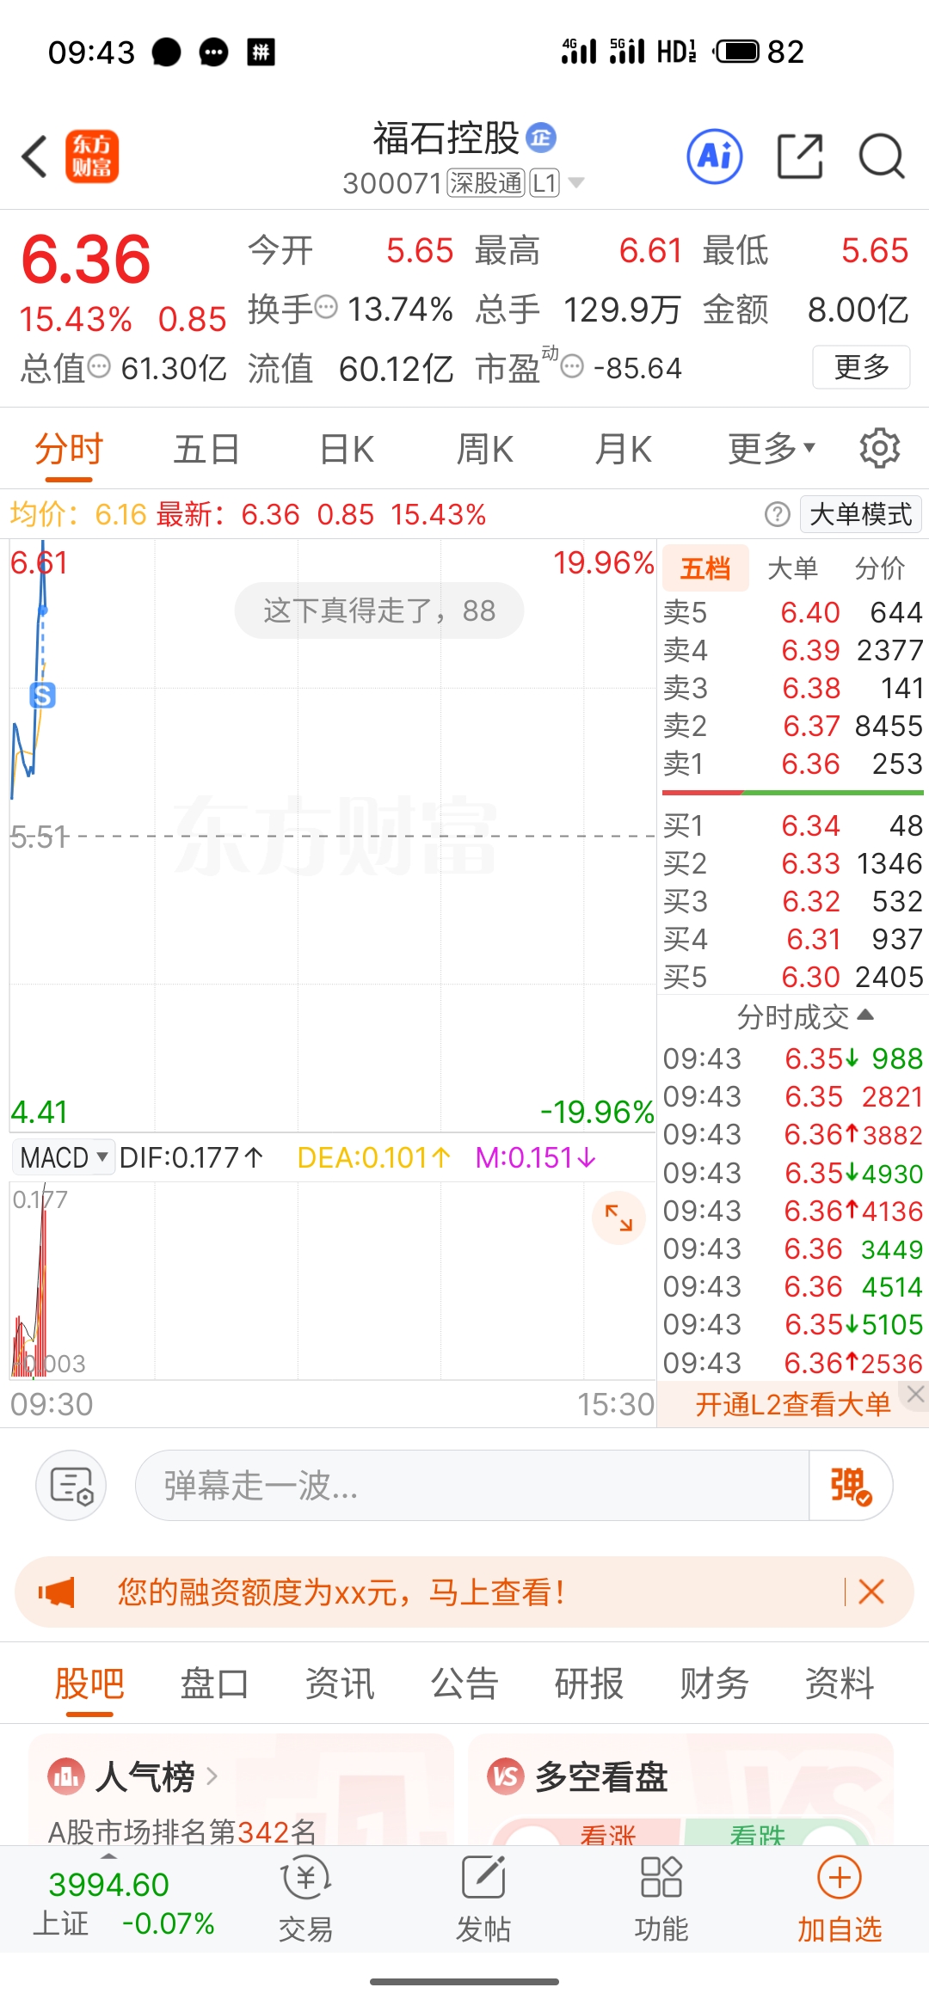Select 分价 tab in order panel
This screenshot has height=2012, width=929.
[880, 567]
